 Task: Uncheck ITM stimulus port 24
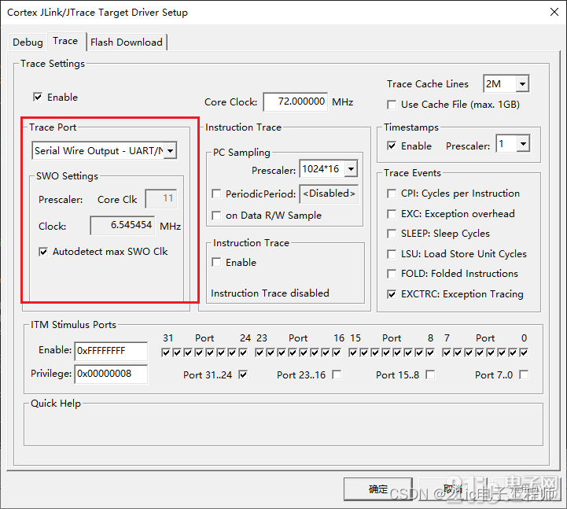pos(243,352)
